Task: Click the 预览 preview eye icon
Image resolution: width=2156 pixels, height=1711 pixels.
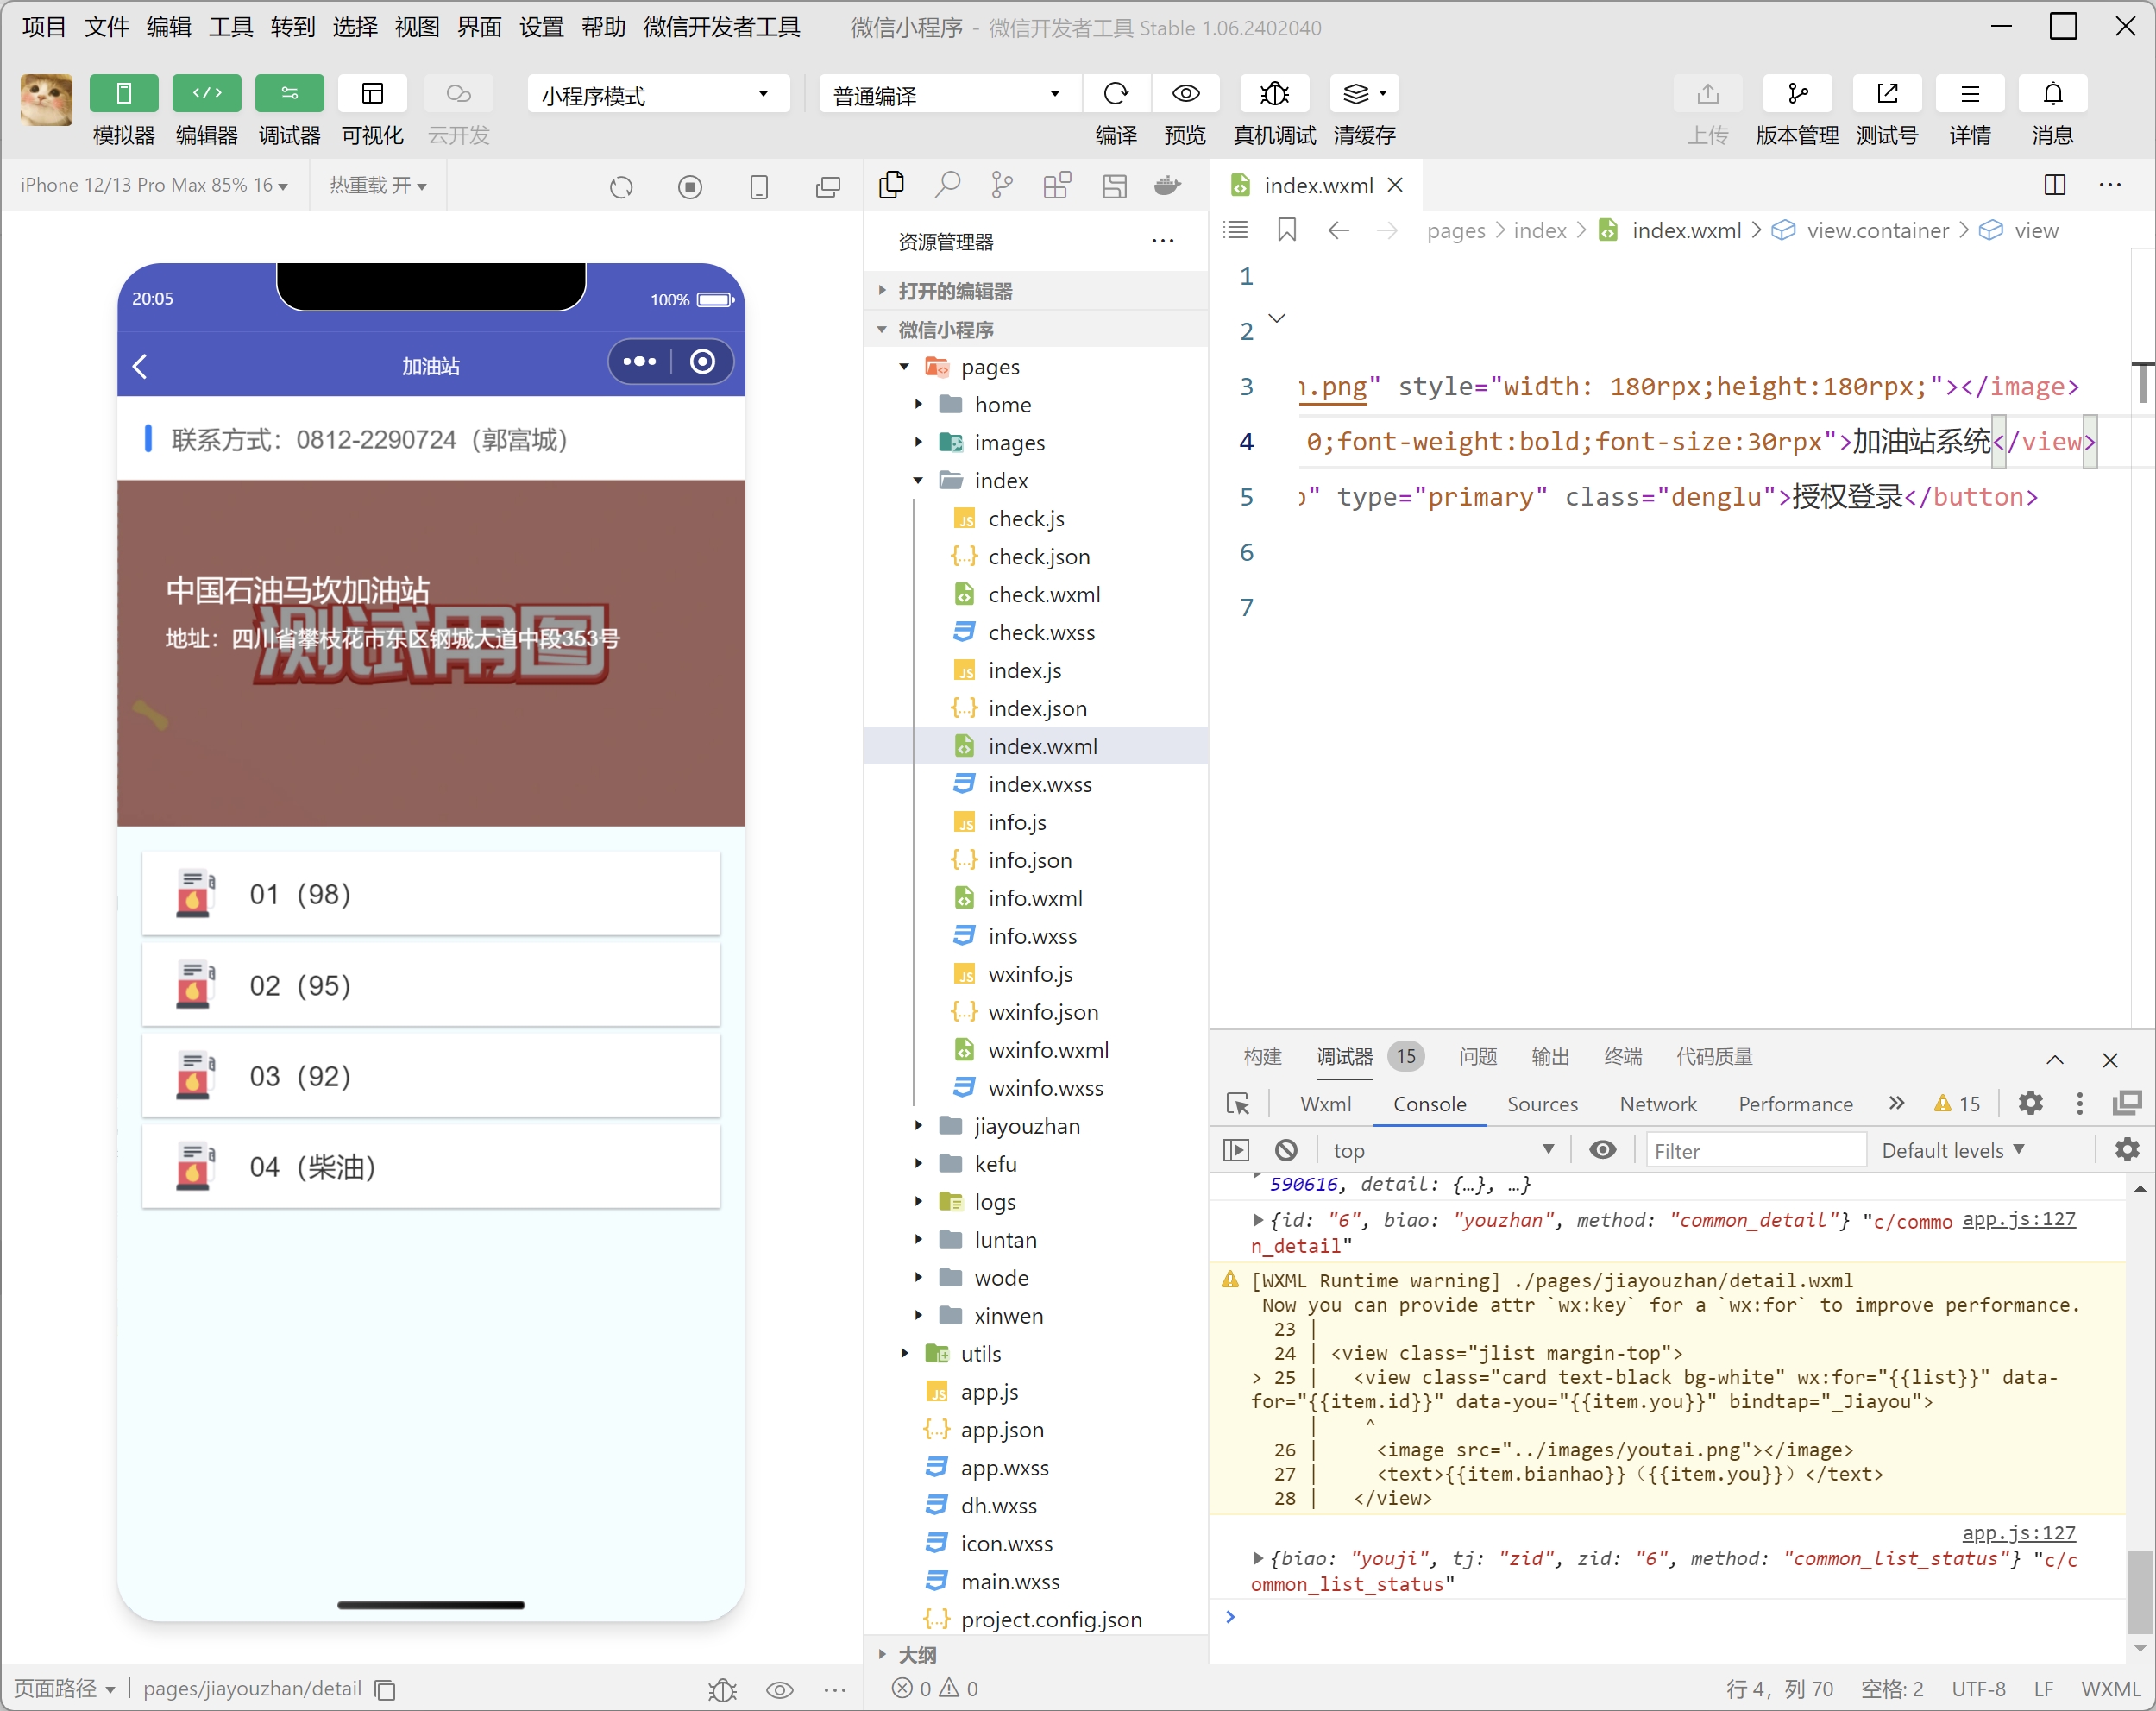Action: (1185, 94)
